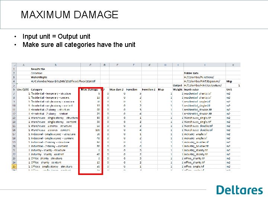
Task: Select 'Residential - temporary - content' cell
Action: pyautogui.click(x=50, y=98)
